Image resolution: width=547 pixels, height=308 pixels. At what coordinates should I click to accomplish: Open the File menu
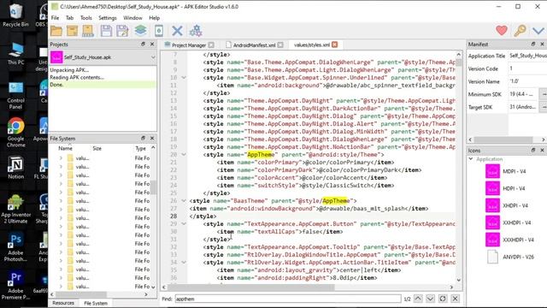pyautogui.click(x=55, y=18)
